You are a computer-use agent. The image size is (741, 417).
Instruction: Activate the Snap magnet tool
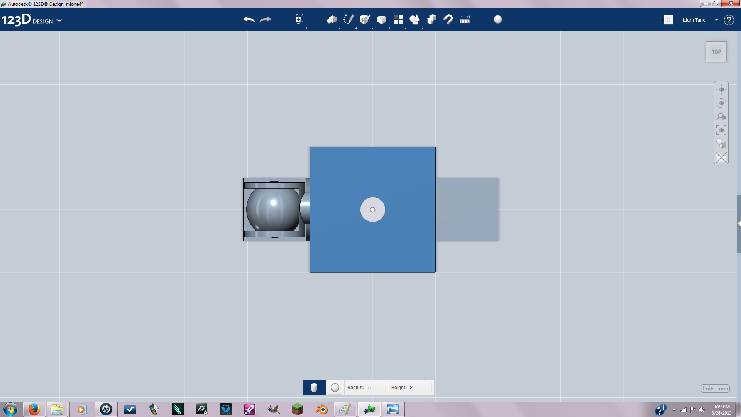pyautogui.click(x=448, y=19)
